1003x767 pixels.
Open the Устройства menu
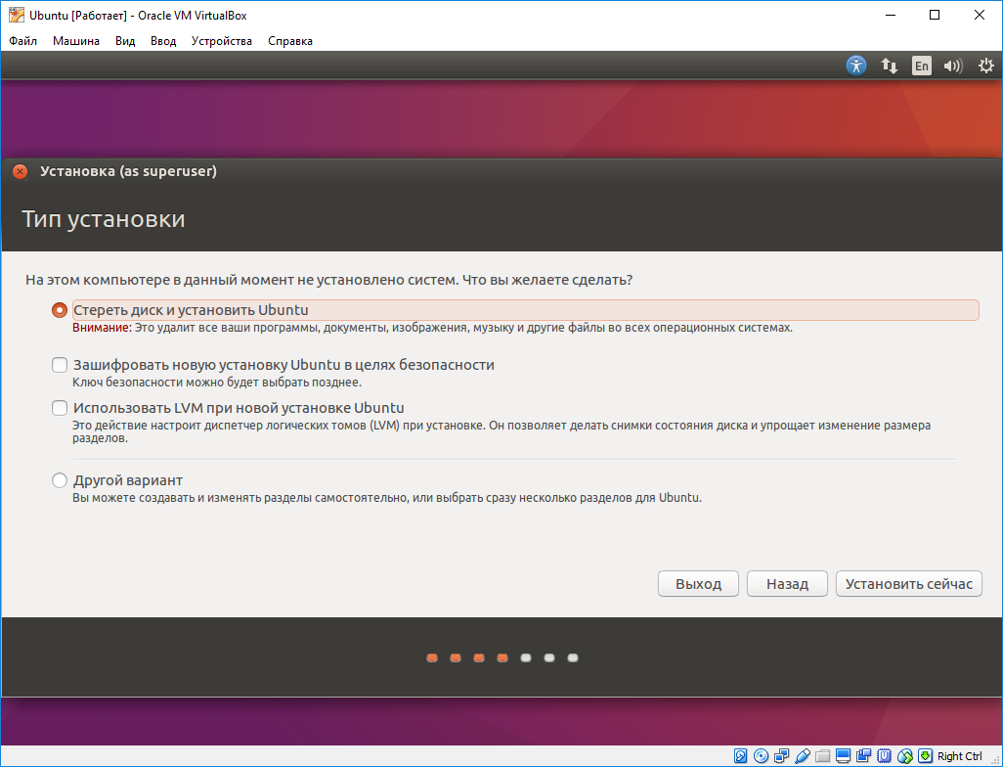click(x=221, y=41)
